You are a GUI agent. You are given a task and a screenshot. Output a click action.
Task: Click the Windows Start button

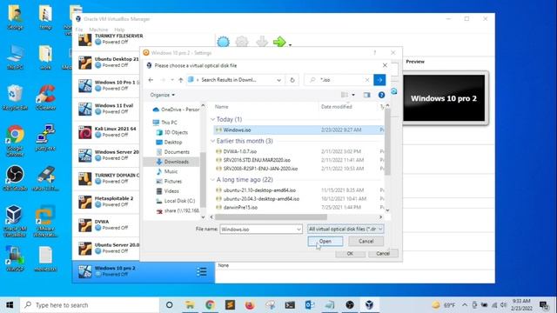click(10, 305)
